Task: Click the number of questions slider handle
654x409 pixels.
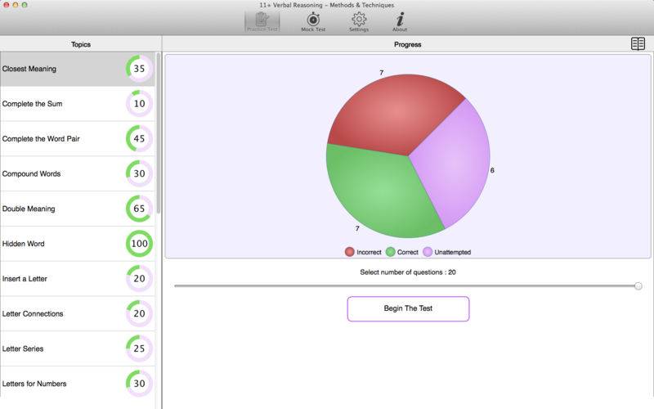Action: [638, 286]
